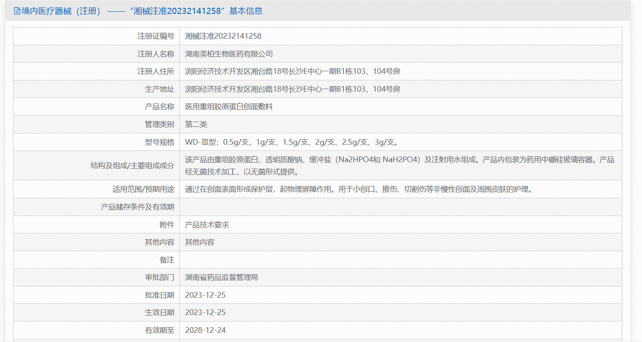This screenshot has width=642, height=342.
Task: Click the empty 备注 value cell
Action: pyautogui.click(x=400, y=260)
